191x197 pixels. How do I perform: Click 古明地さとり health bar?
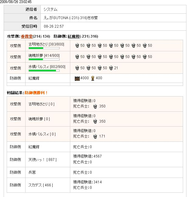44,48
